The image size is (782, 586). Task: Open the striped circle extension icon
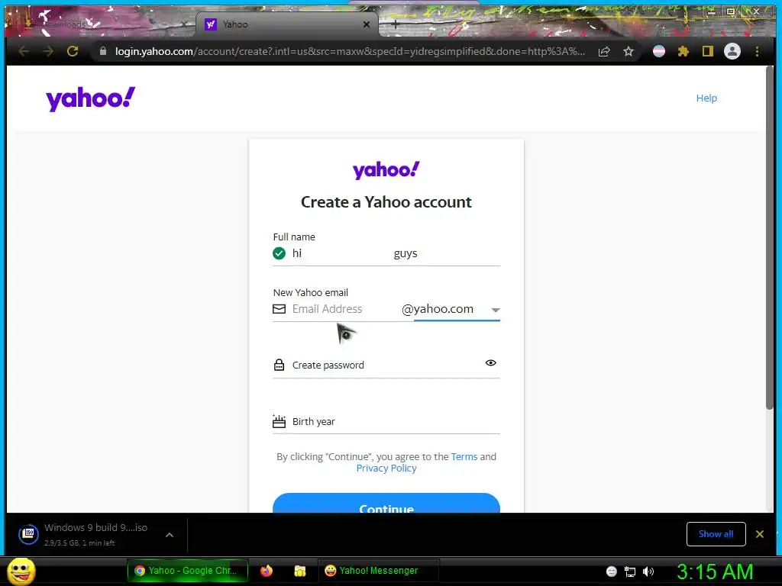(x=659, y=51)
